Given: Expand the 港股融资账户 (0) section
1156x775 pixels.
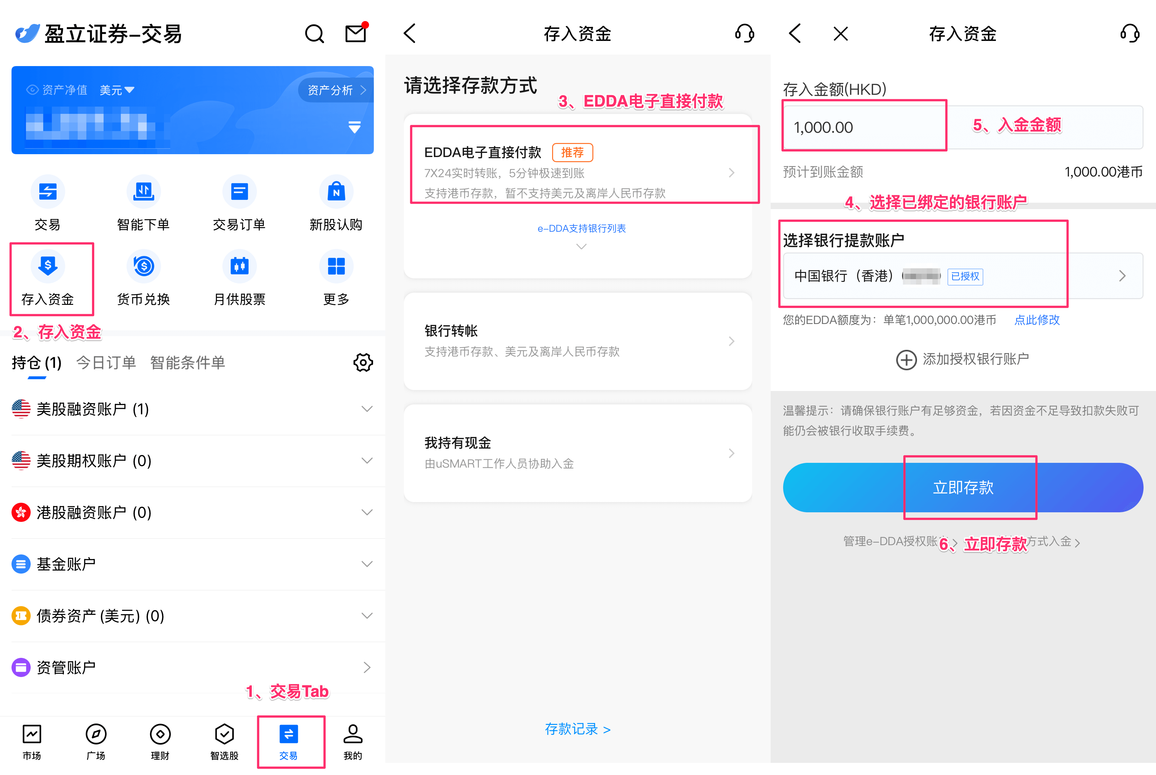Looking at the screenshot, I should (366, 513).
